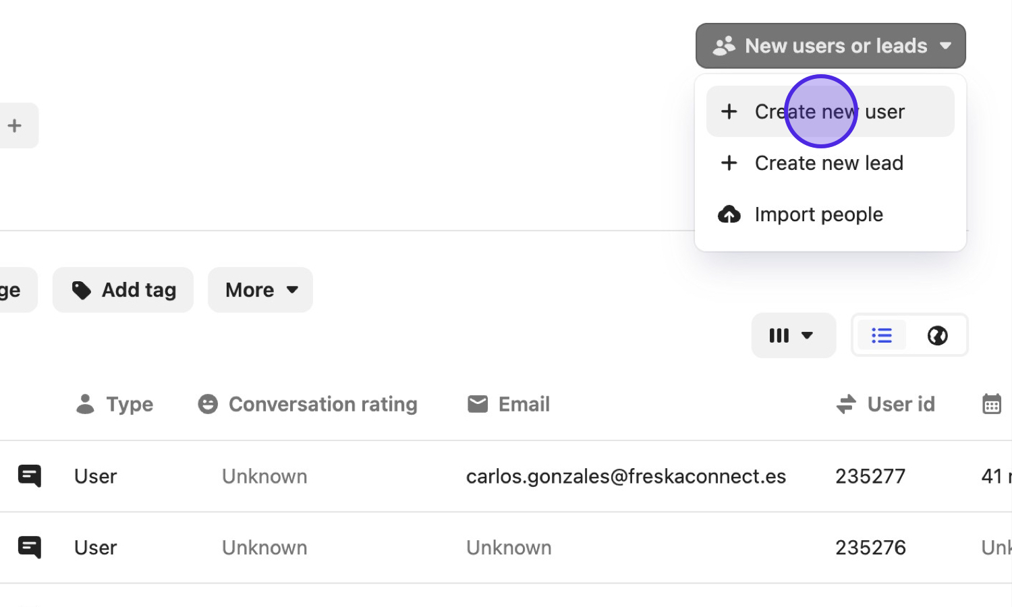Viewport: 1012px width, 607px height.
Task: Click the swap arrows icon by User id
Action: [x=846, y=404]
